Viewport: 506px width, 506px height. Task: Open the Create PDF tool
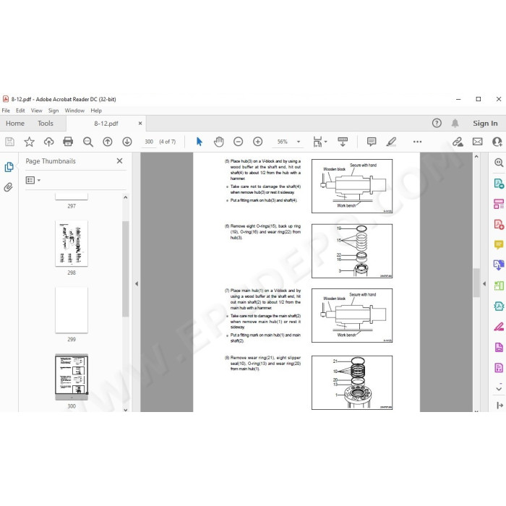click(499, 224)
